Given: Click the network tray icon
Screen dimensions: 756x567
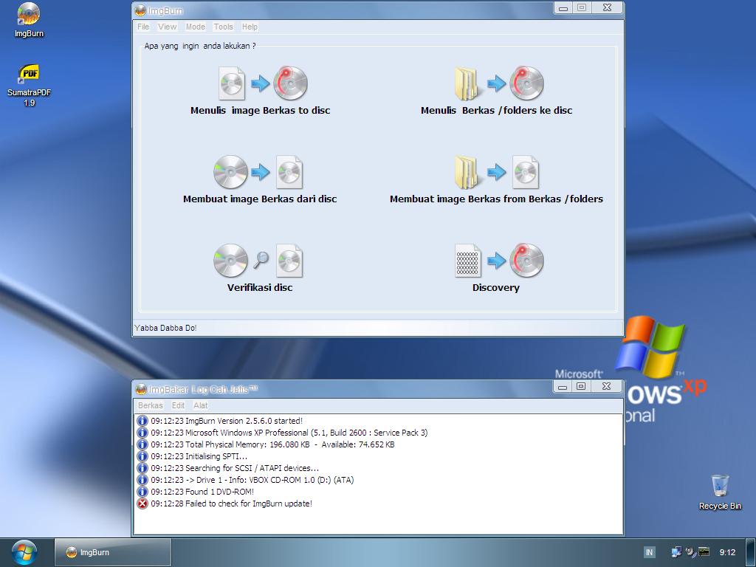Looking at the screenshot, I should pos(676,552).
